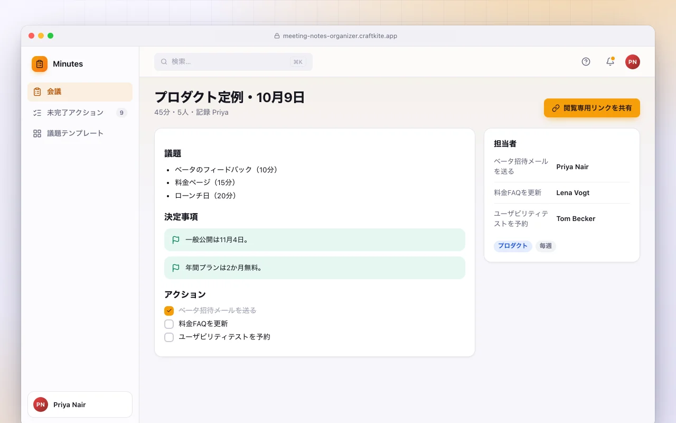Click the 45分・5人・記録 Priya subtitle
Screen dimensions: 676x423
pos(191,112)
